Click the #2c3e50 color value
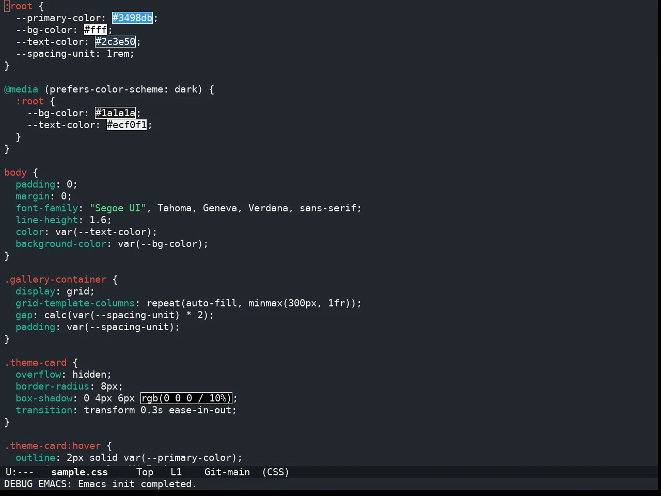The width and height of the screenshot is (661, 496). (x=116, y=42)
